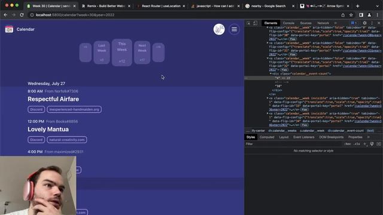This screenshot has height=215, width=383.
Task: Click the flex badge on flip-id 34 node
Action: [304, 125]
